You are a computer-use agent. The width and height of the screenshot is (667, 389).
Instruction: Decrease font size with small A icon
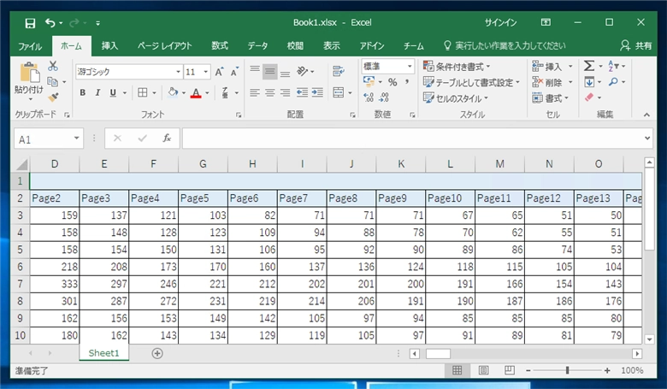[x=234, y=72]
